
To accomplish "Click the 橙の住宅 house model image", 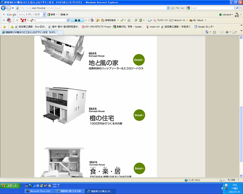I will coord(64,105).
